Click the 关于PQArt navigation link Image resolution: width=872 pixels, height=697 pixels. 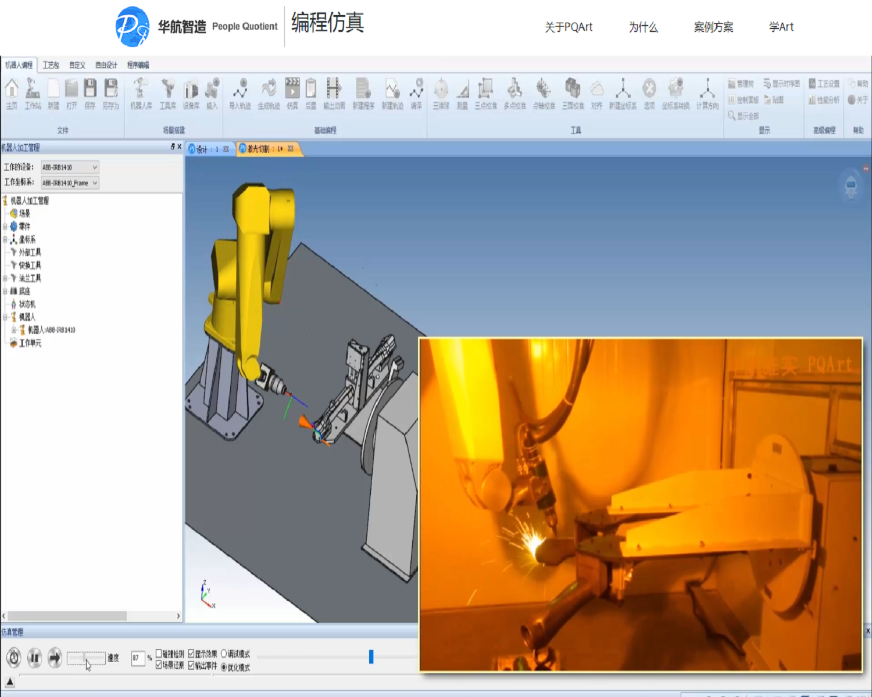(568, 27)
